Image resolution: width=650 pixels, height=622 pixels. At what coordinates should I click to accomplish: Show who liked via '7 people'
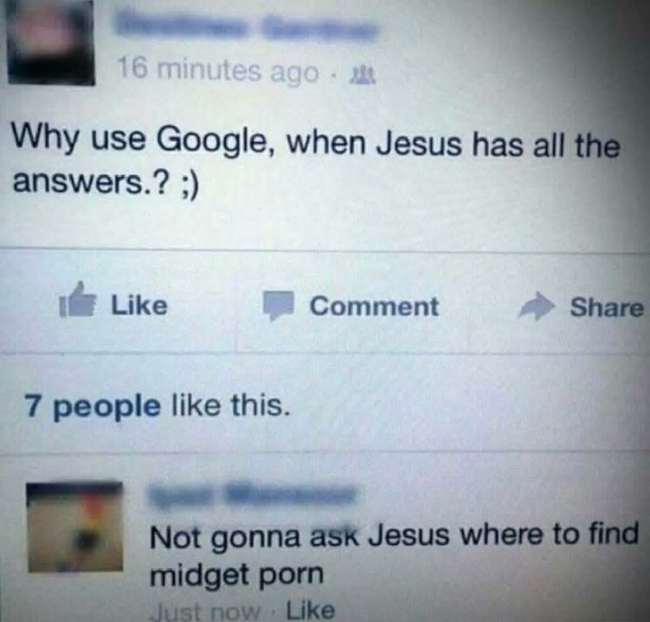point(93,406)
